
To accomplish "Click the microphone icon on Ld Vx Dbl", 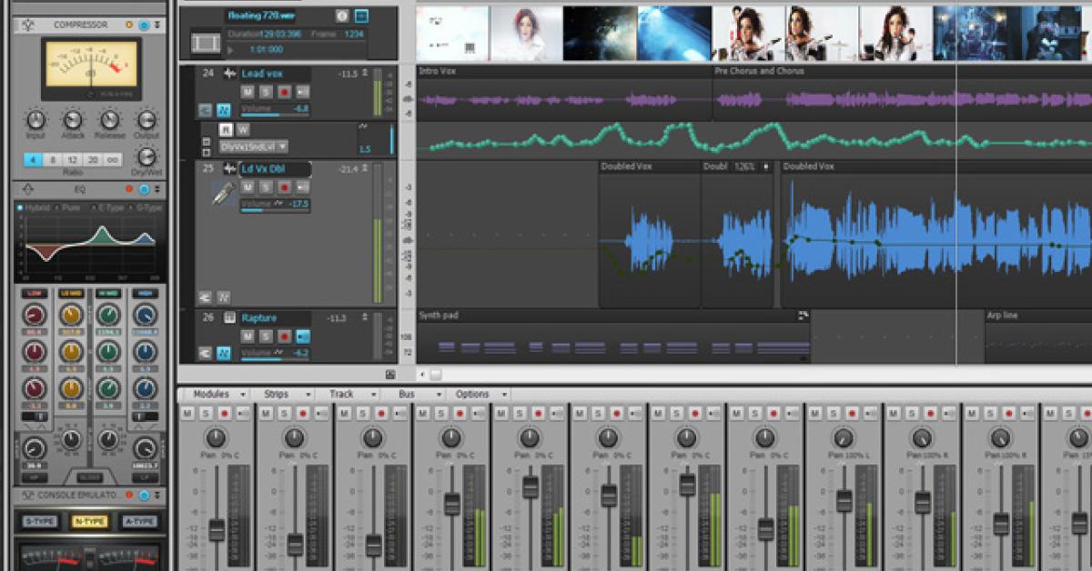I will pos(224,193).
